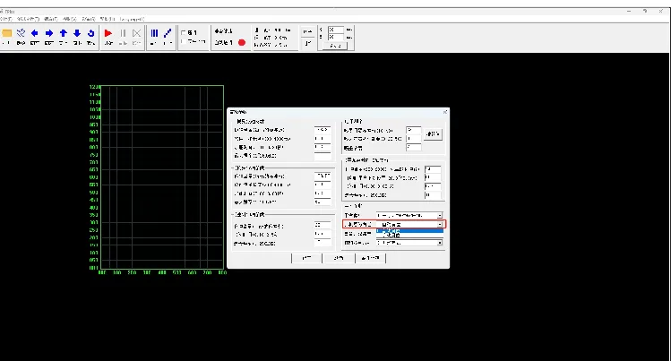671x361 pixels.
Task: Open the bottom combo box in the dialog
Action: (409, 243)
